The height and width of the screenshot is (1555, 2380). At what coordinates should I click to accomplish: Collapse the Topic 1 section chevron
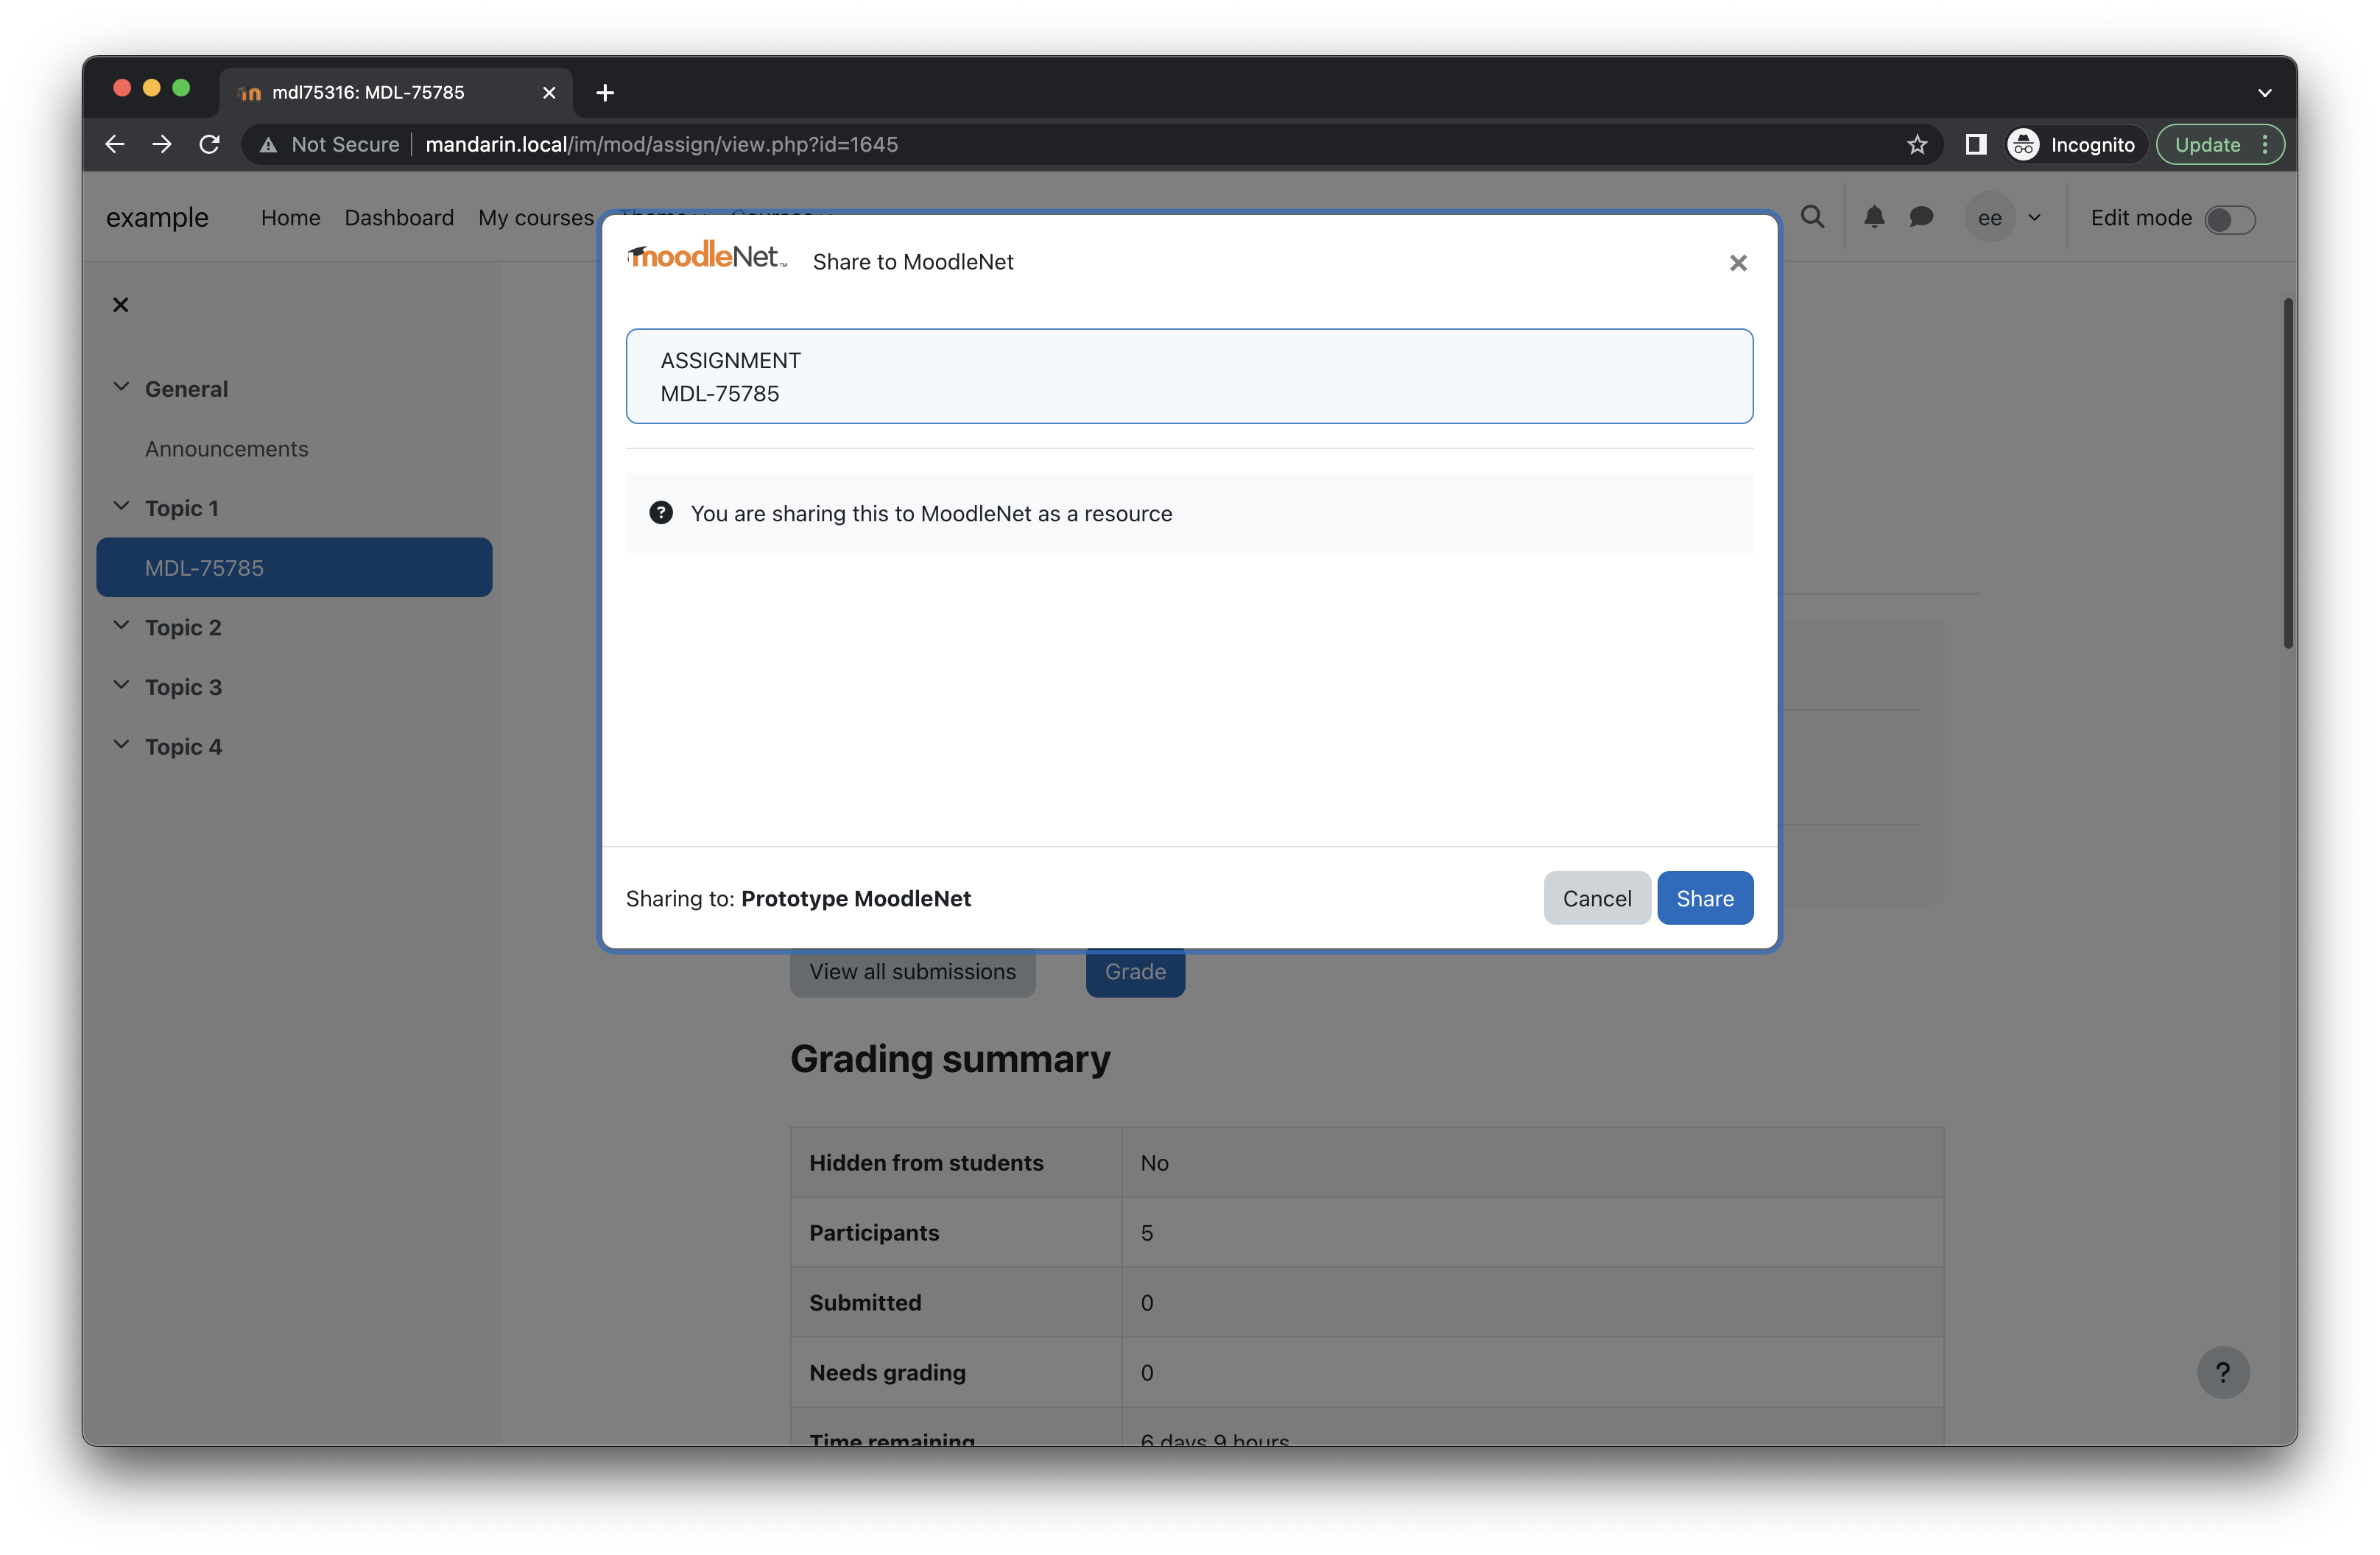pos(121,506)
